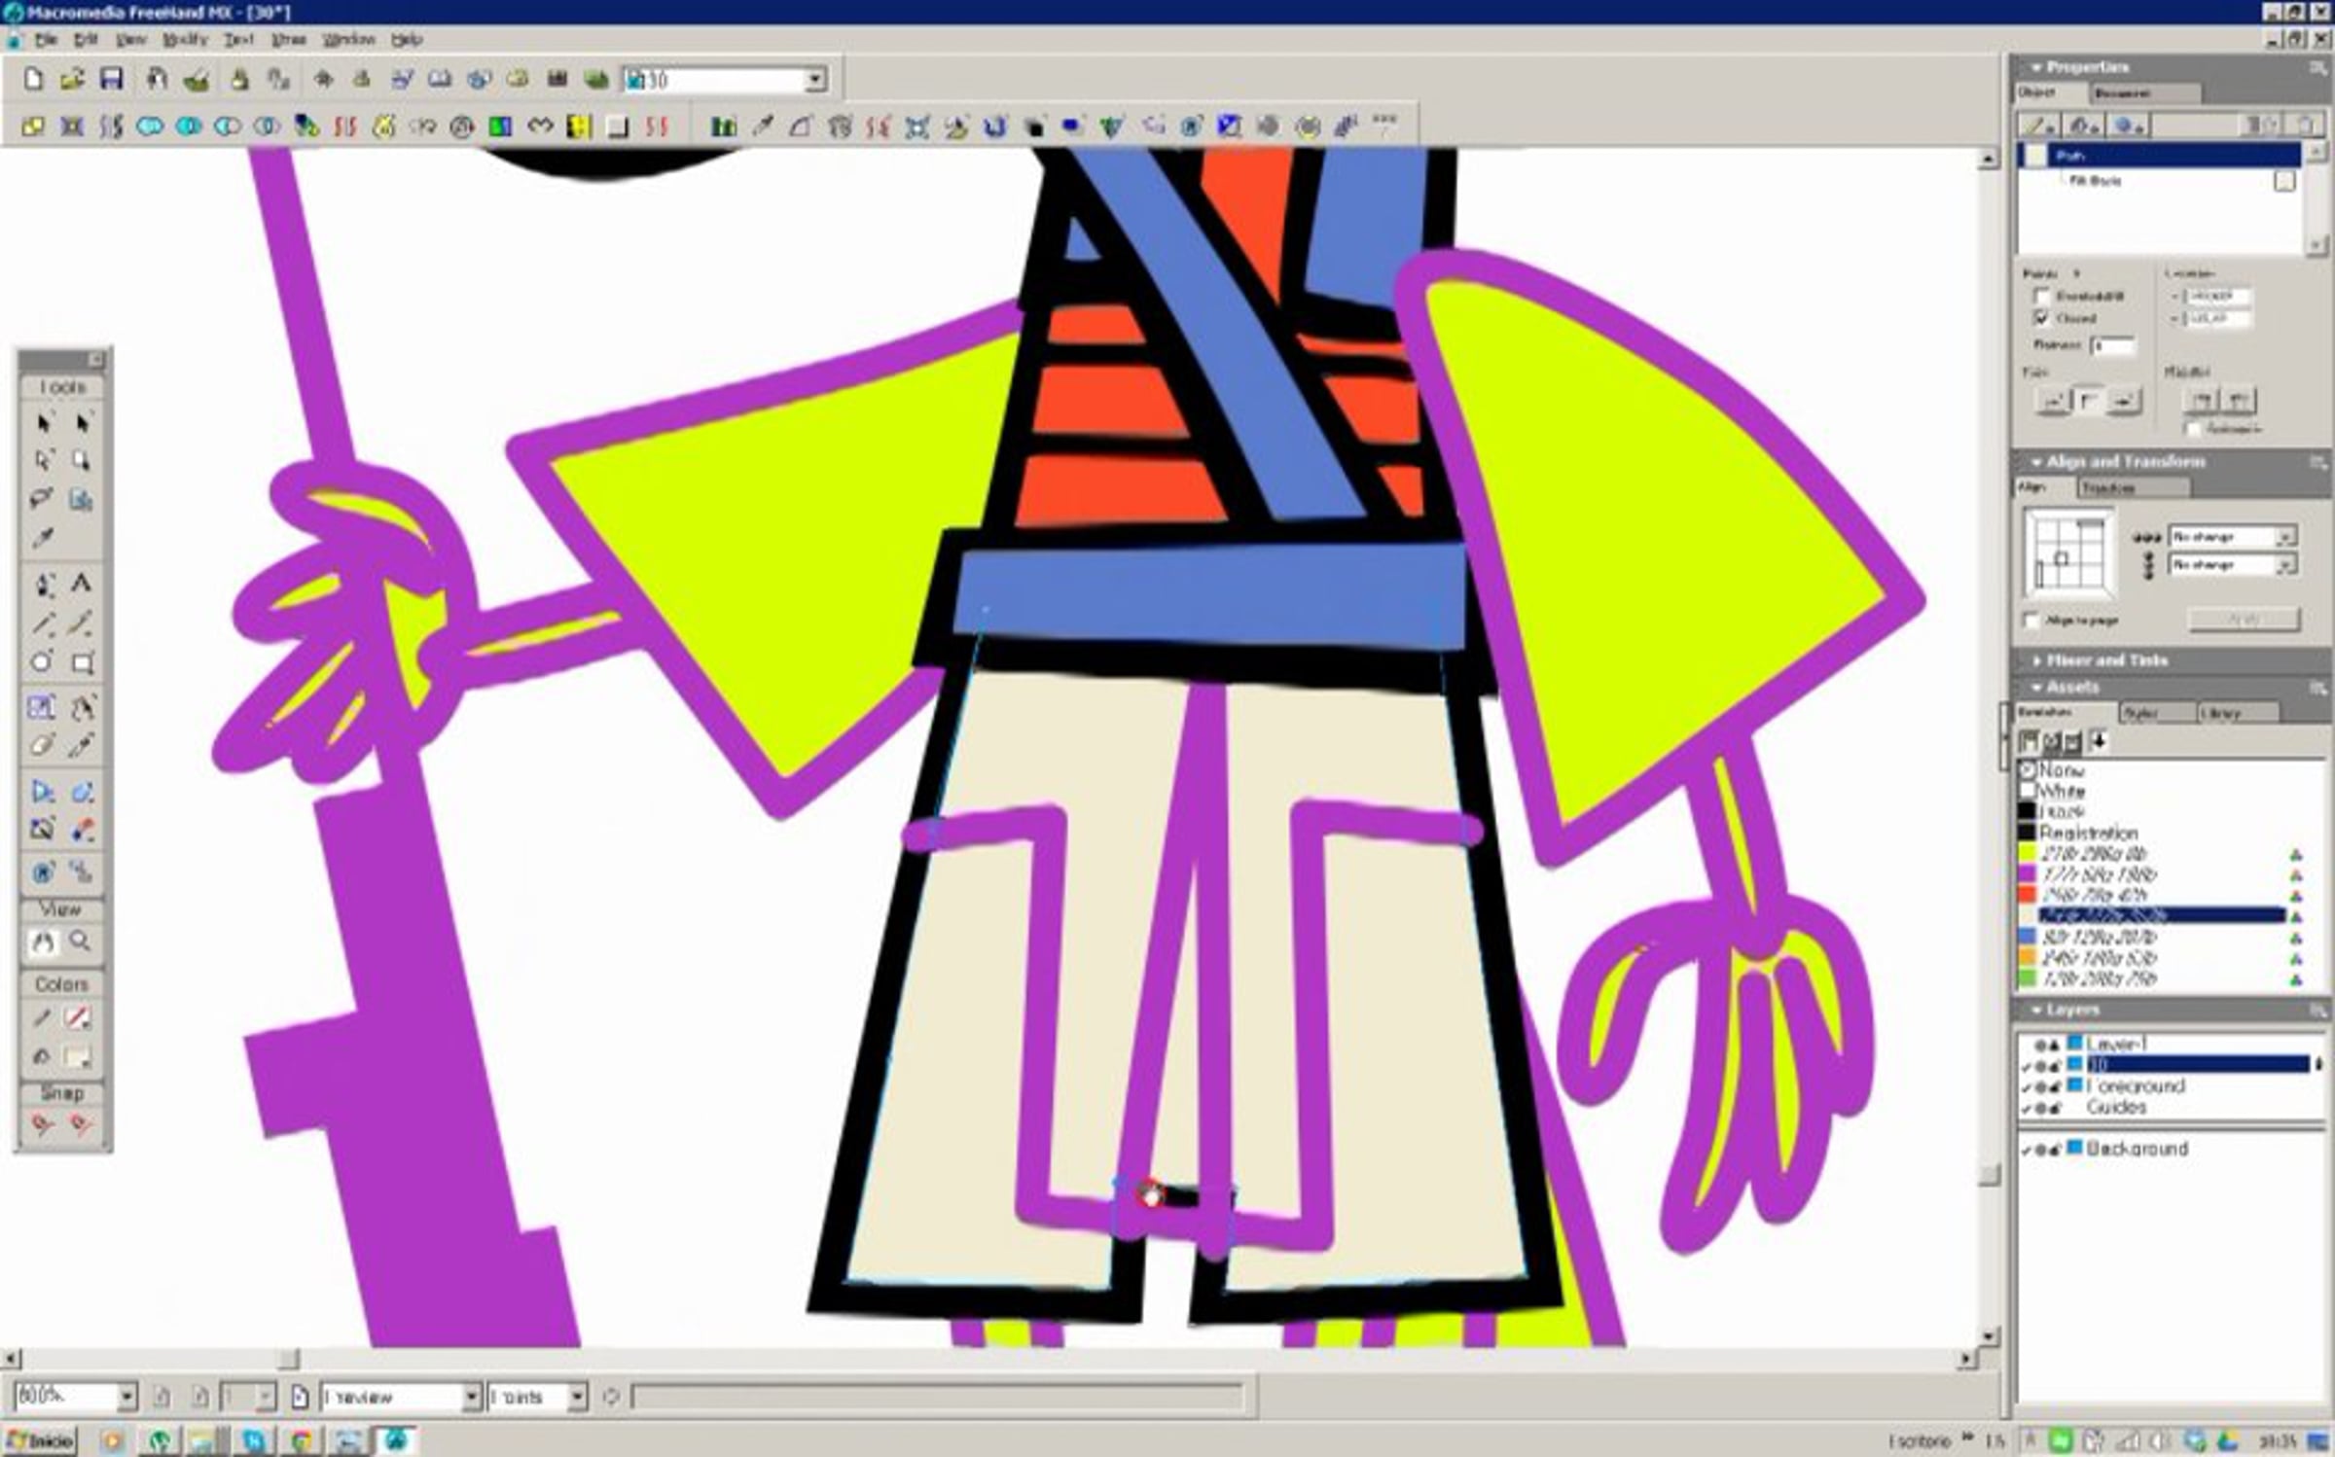Toggle the Closed path checkbox
The image size is (2335, 1457).
[x=2042, y=319]
